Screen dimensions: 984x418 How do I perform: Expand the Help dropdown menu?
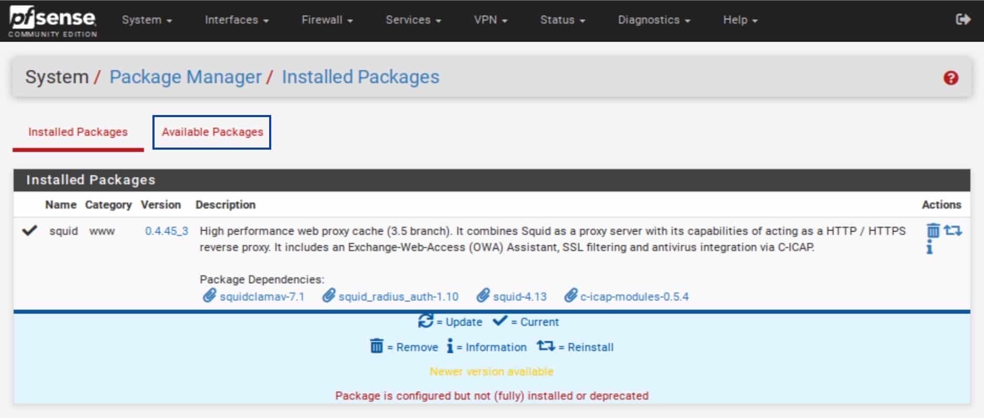(740, 20)
